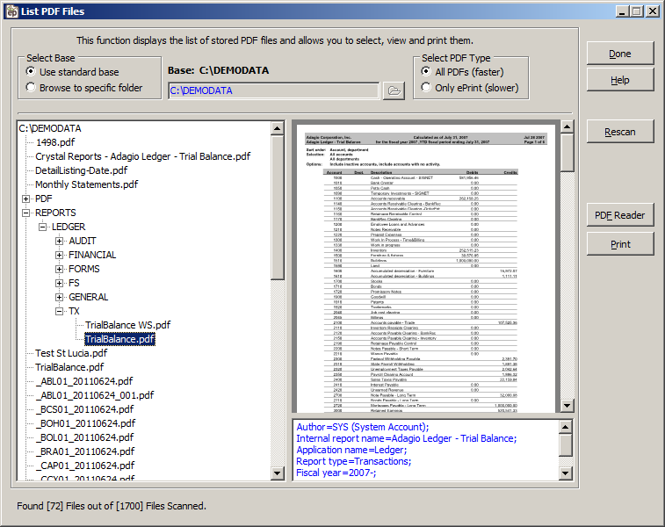The width and height of the screenshot is (665, 527).
Task: Select _BCS01_20110624.pdf
Action: coord(84,409)
